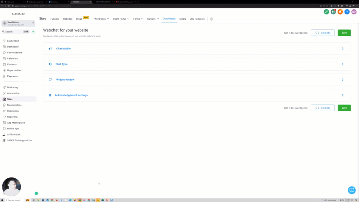Switch to the Media tab
Viewport: 359px width, 202px height.
[x=183, y=19]
